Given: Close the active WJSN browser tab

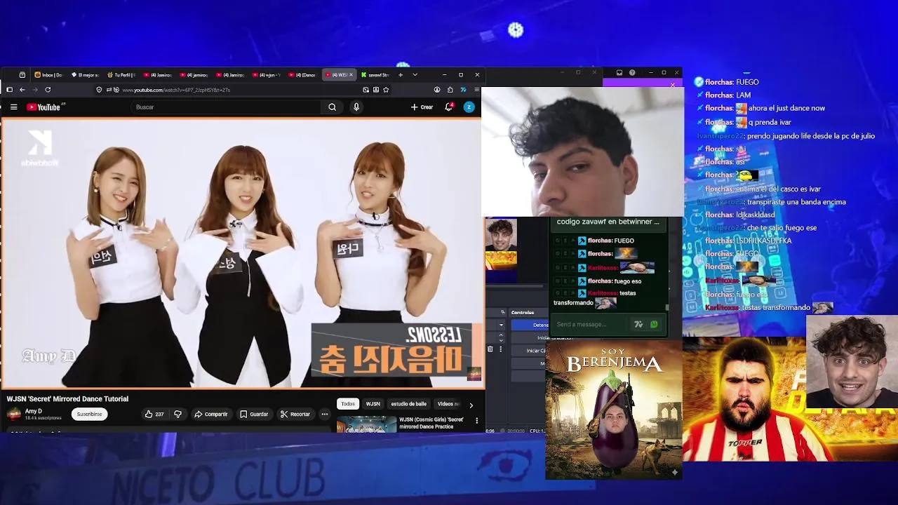Looking at the screenshot, I should (352, 75).
